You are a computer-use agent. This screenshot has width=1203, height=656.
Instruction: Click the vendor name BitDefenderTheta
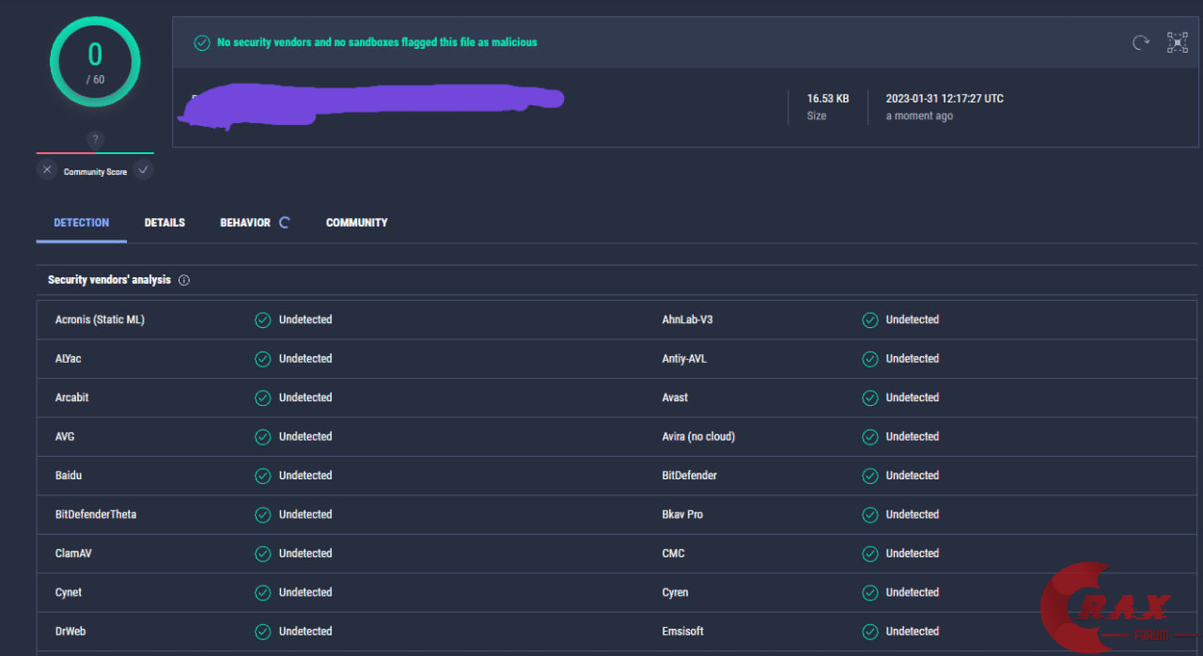click(x=96, y=515)
